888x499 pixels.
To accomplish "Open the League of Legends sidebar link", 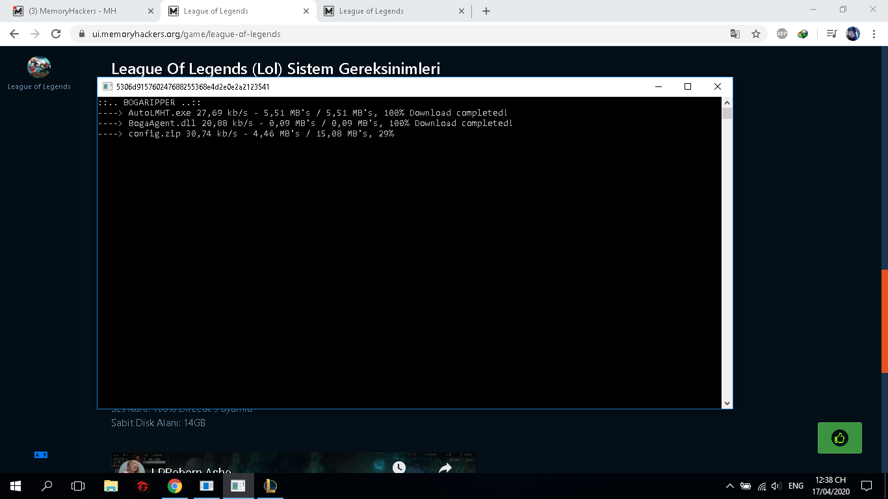I will 39,86.
